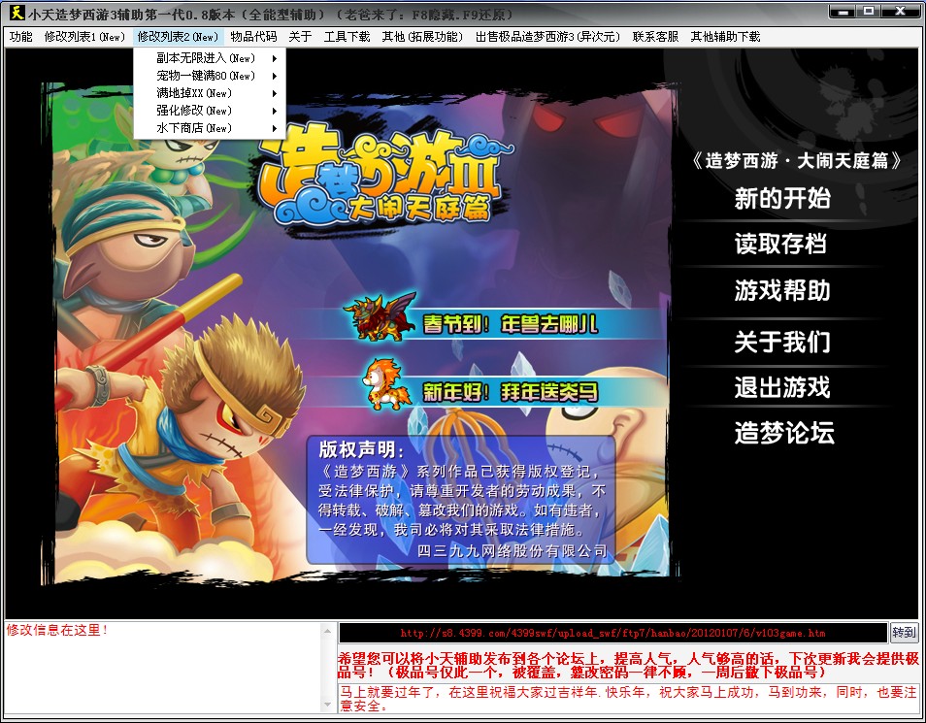Visit the 造梦论坛 forum

click(x=784, y=433)
